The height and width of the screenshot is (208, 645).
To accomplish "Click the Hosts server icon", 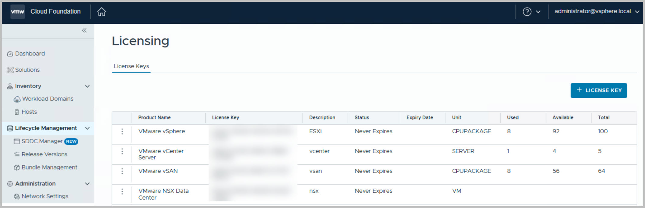I will pyautogui.click(x=17, y=112).
